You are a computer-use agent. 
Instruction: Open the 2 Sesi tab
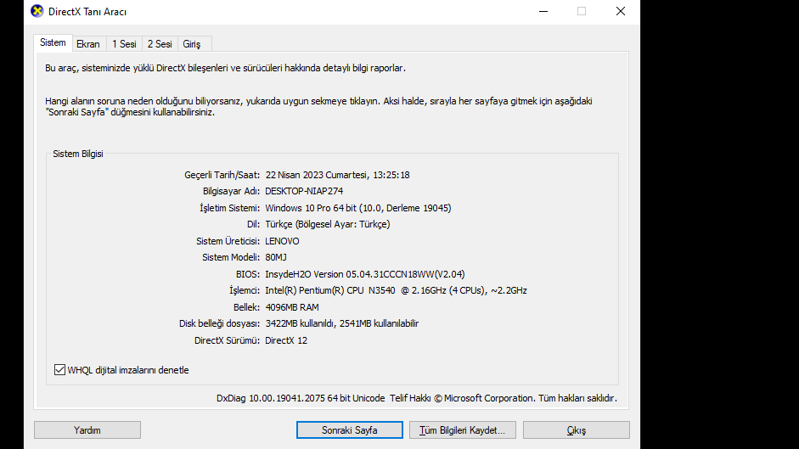click(x=160, y=44)
